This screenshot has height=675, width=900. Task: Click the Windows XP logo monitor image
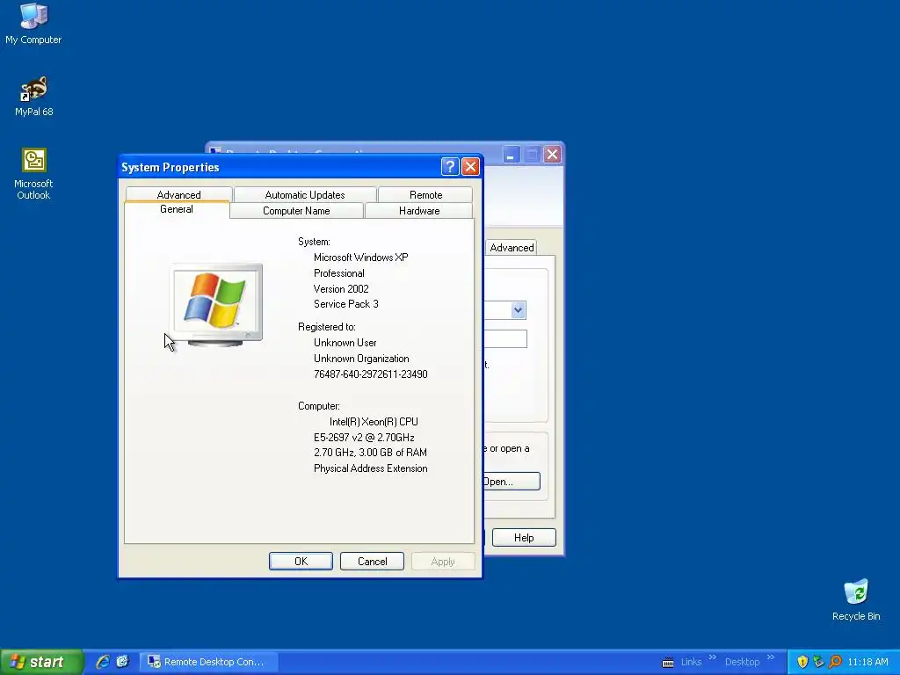point(217,305)
